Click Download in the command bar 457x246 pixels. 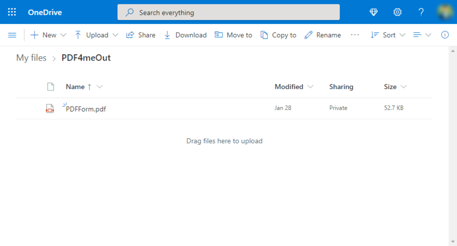pos(186,35)
